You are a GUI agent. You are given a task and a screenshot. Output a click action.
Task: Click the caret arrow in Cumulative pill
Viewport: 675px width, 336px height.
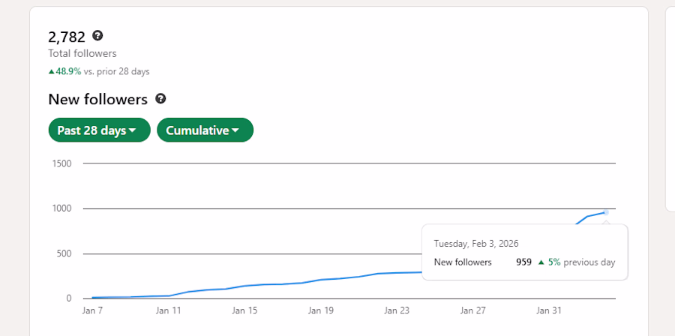tap(235, 130)
